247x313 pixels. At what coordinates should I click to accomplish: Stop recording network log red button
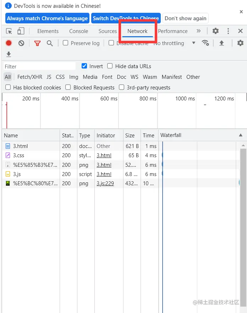pyautogui.click(x=9, y=43)
